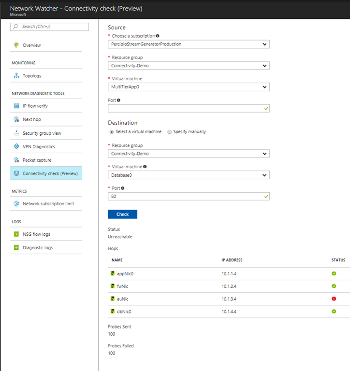Open the Topology menu item

[x=46, y=76]
